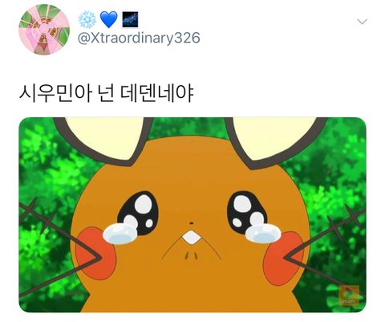Click Dedenne's left teary eye

pos(139,213)
